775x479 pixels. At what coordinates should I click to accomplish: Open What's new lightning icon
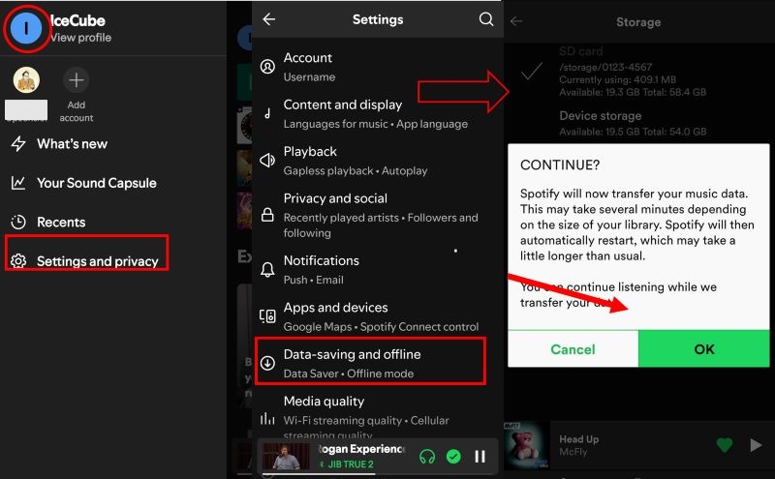click(18, 143)
